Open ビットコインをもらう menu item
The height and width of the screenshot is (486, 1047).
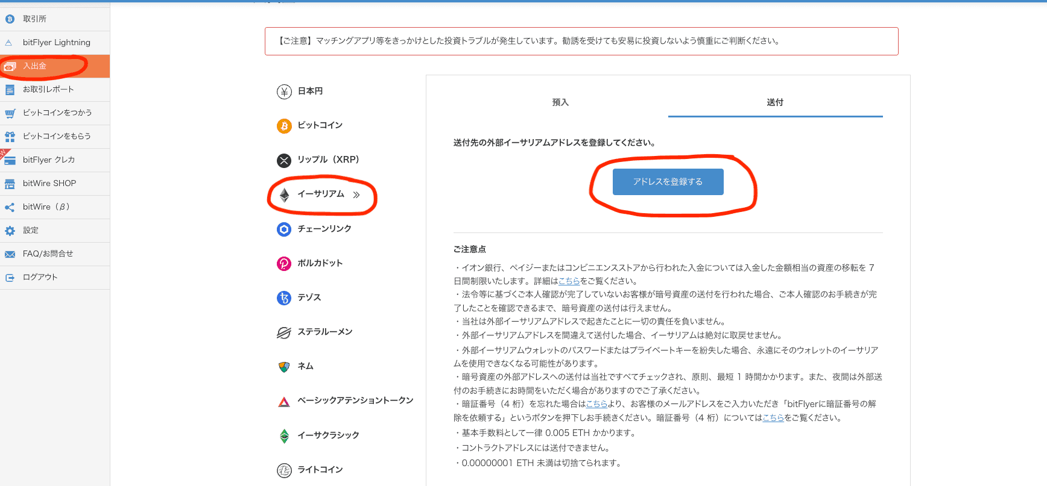(x=55, y=137)
